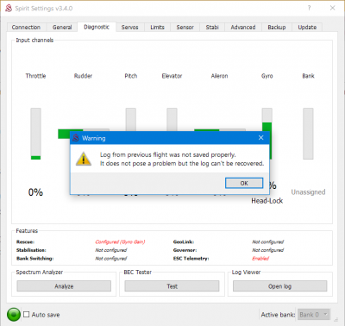Screen dimensions: 345x326
Task: Click the ESC Telemetry feature label
Action: click(191, 259)
